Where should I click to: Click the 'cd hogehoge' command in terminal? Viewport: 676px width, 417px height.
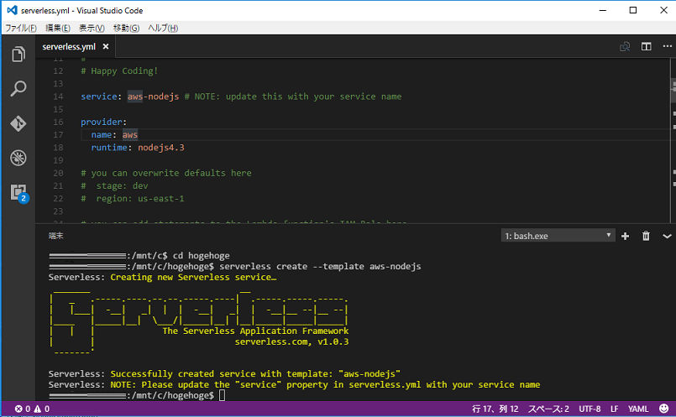coord(202,256)
